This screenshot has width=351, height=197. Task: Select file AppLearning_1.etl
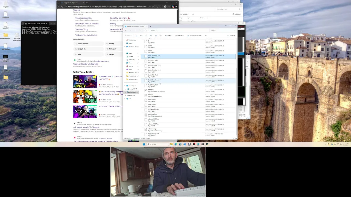(188, 56)
